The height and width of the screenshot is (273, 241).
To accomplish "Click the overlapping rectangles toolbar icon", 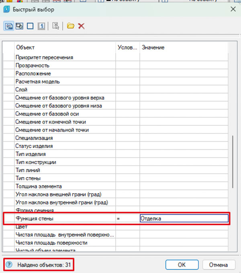I will coord(19,26).
